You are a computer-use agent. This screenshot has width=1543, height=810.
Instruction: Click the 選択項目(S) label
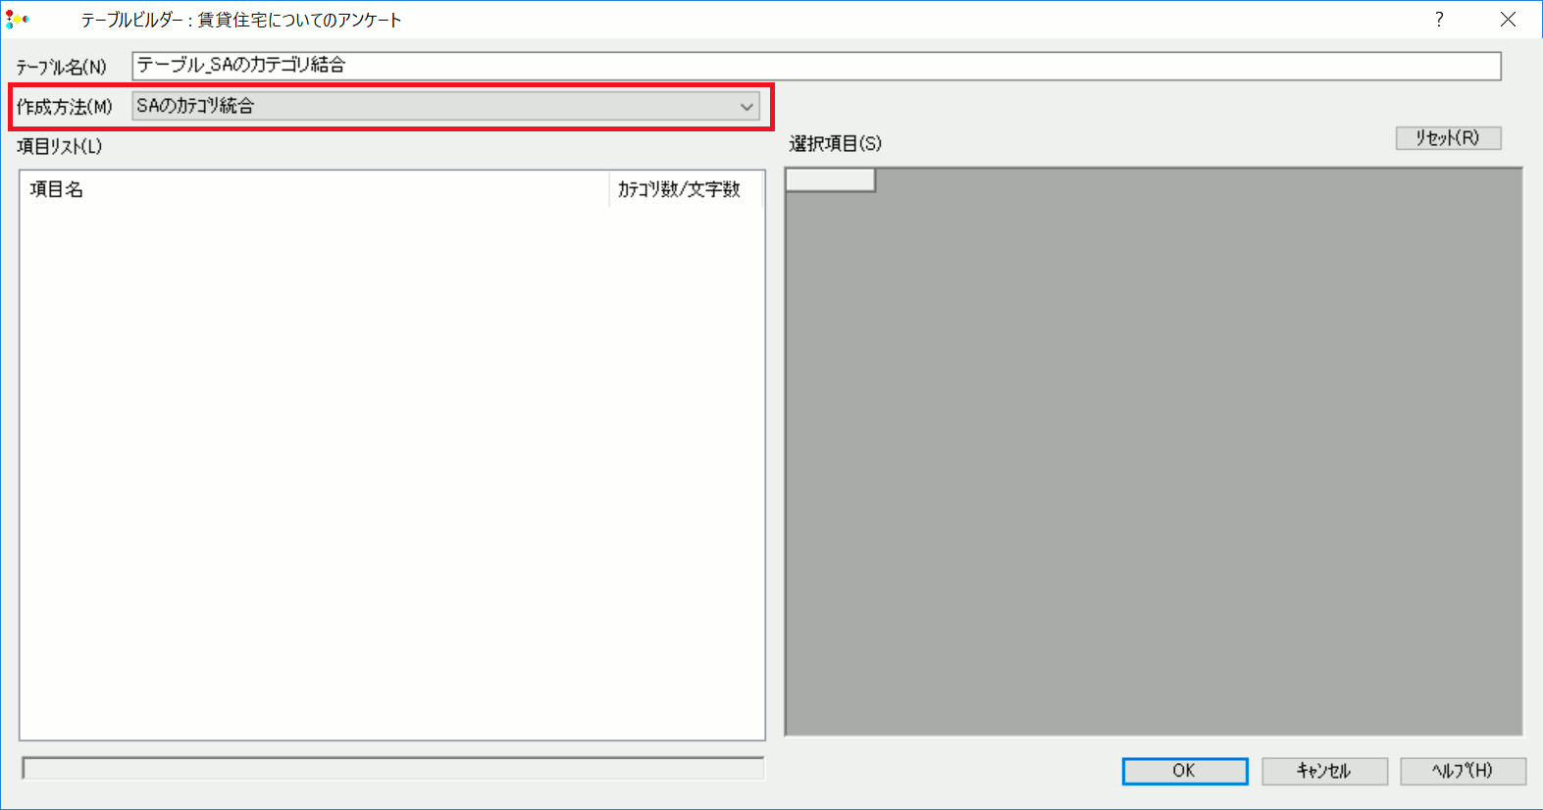click(836, 144)
